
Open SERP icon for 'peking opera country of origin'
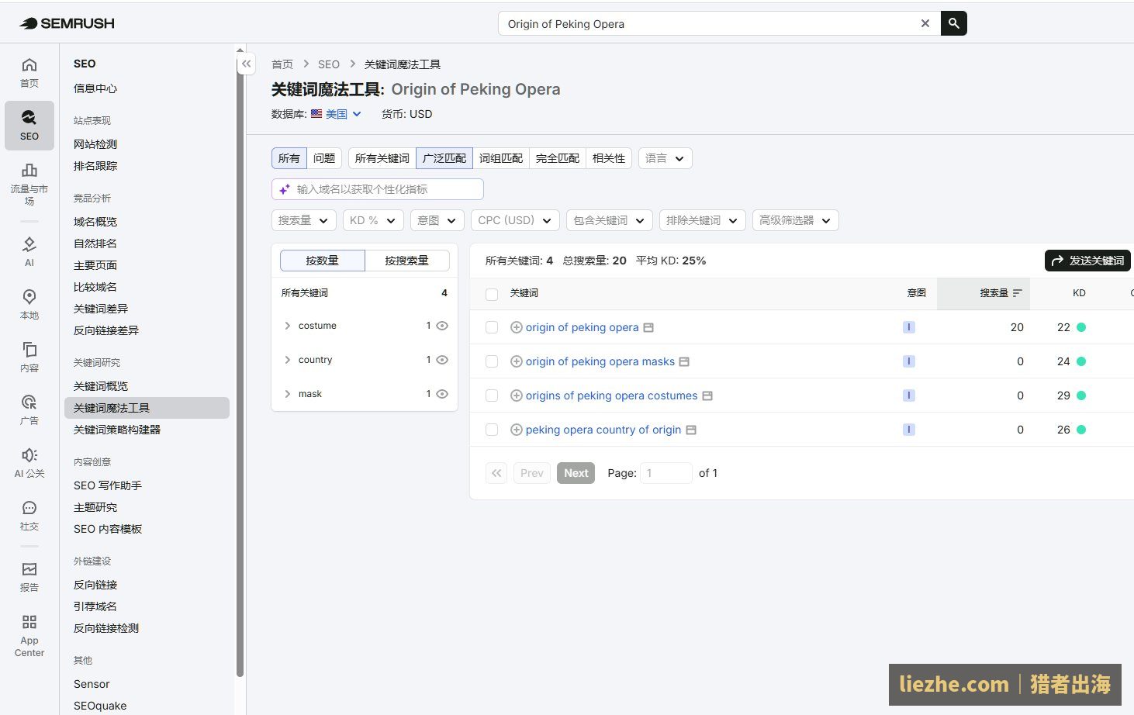[x=691, y=430]
